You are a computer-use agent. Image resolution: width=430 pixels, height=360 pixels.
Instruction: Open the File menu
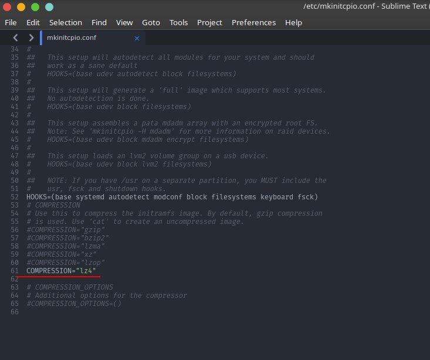[x=11, y=22]
